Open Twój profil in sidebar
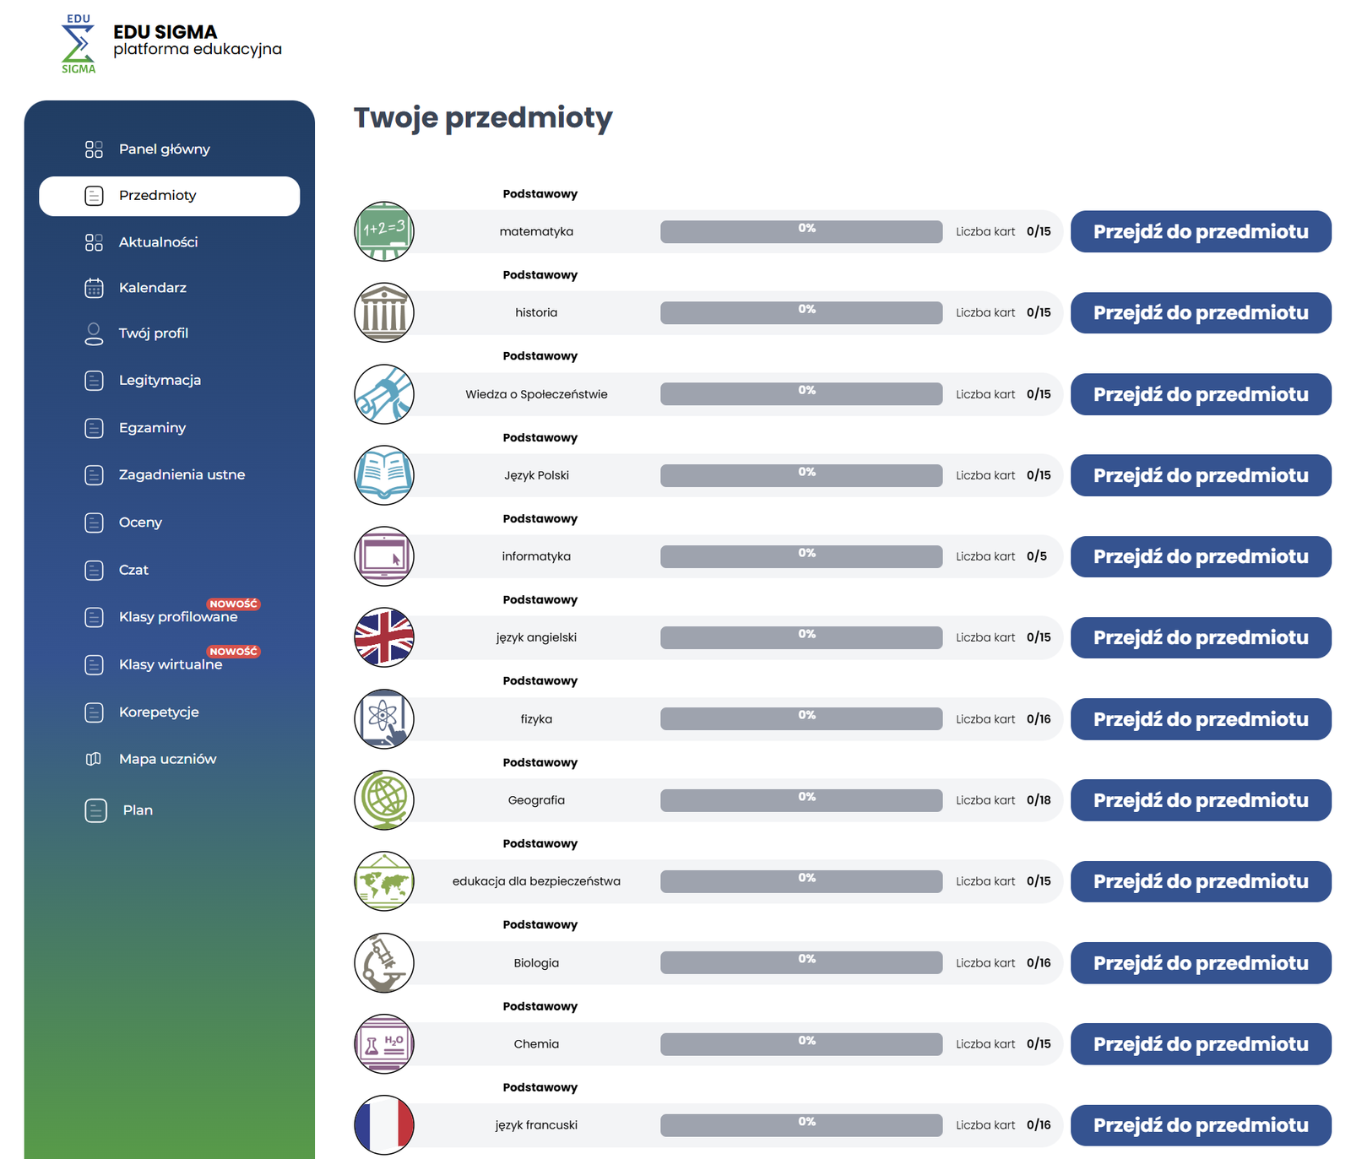This screenshot has width=1351, height=1159. coord(153,333)
